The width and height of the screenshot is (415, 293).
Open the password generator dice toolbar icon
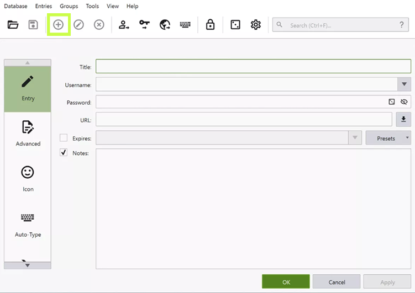click(x=235, y=25)
